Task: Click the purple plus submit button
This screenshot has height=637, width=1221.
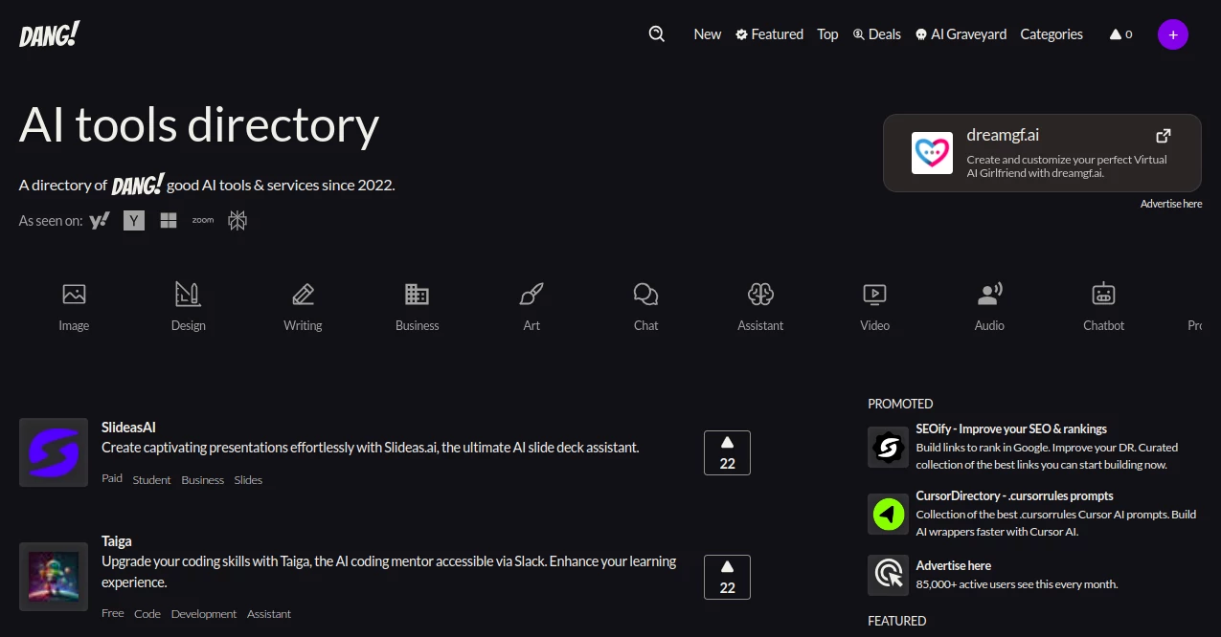Action: (x=1173, y=34)
